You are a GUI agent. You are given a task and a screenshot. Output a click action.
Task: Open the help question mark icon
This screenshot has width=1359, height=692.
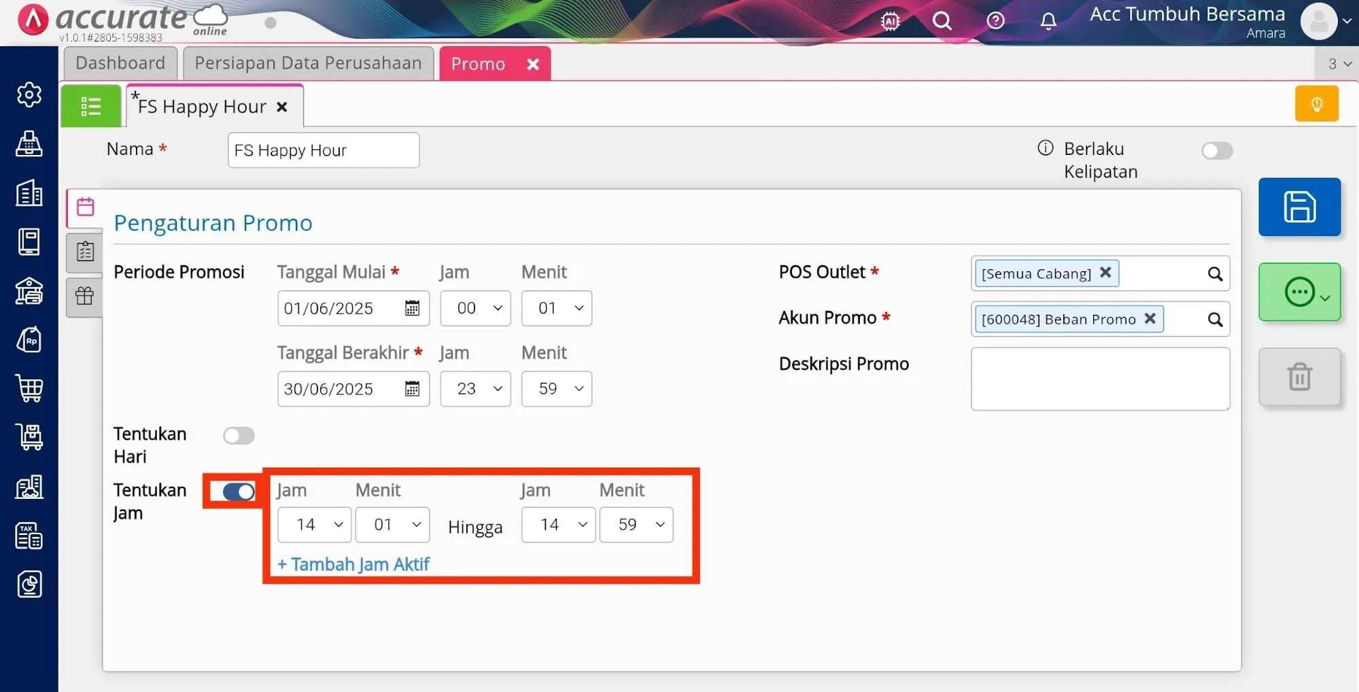pyautogui.click(x=995, y=21)
